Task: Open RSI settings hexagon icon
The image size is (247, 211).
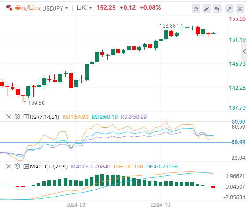Action: [17, 117]
